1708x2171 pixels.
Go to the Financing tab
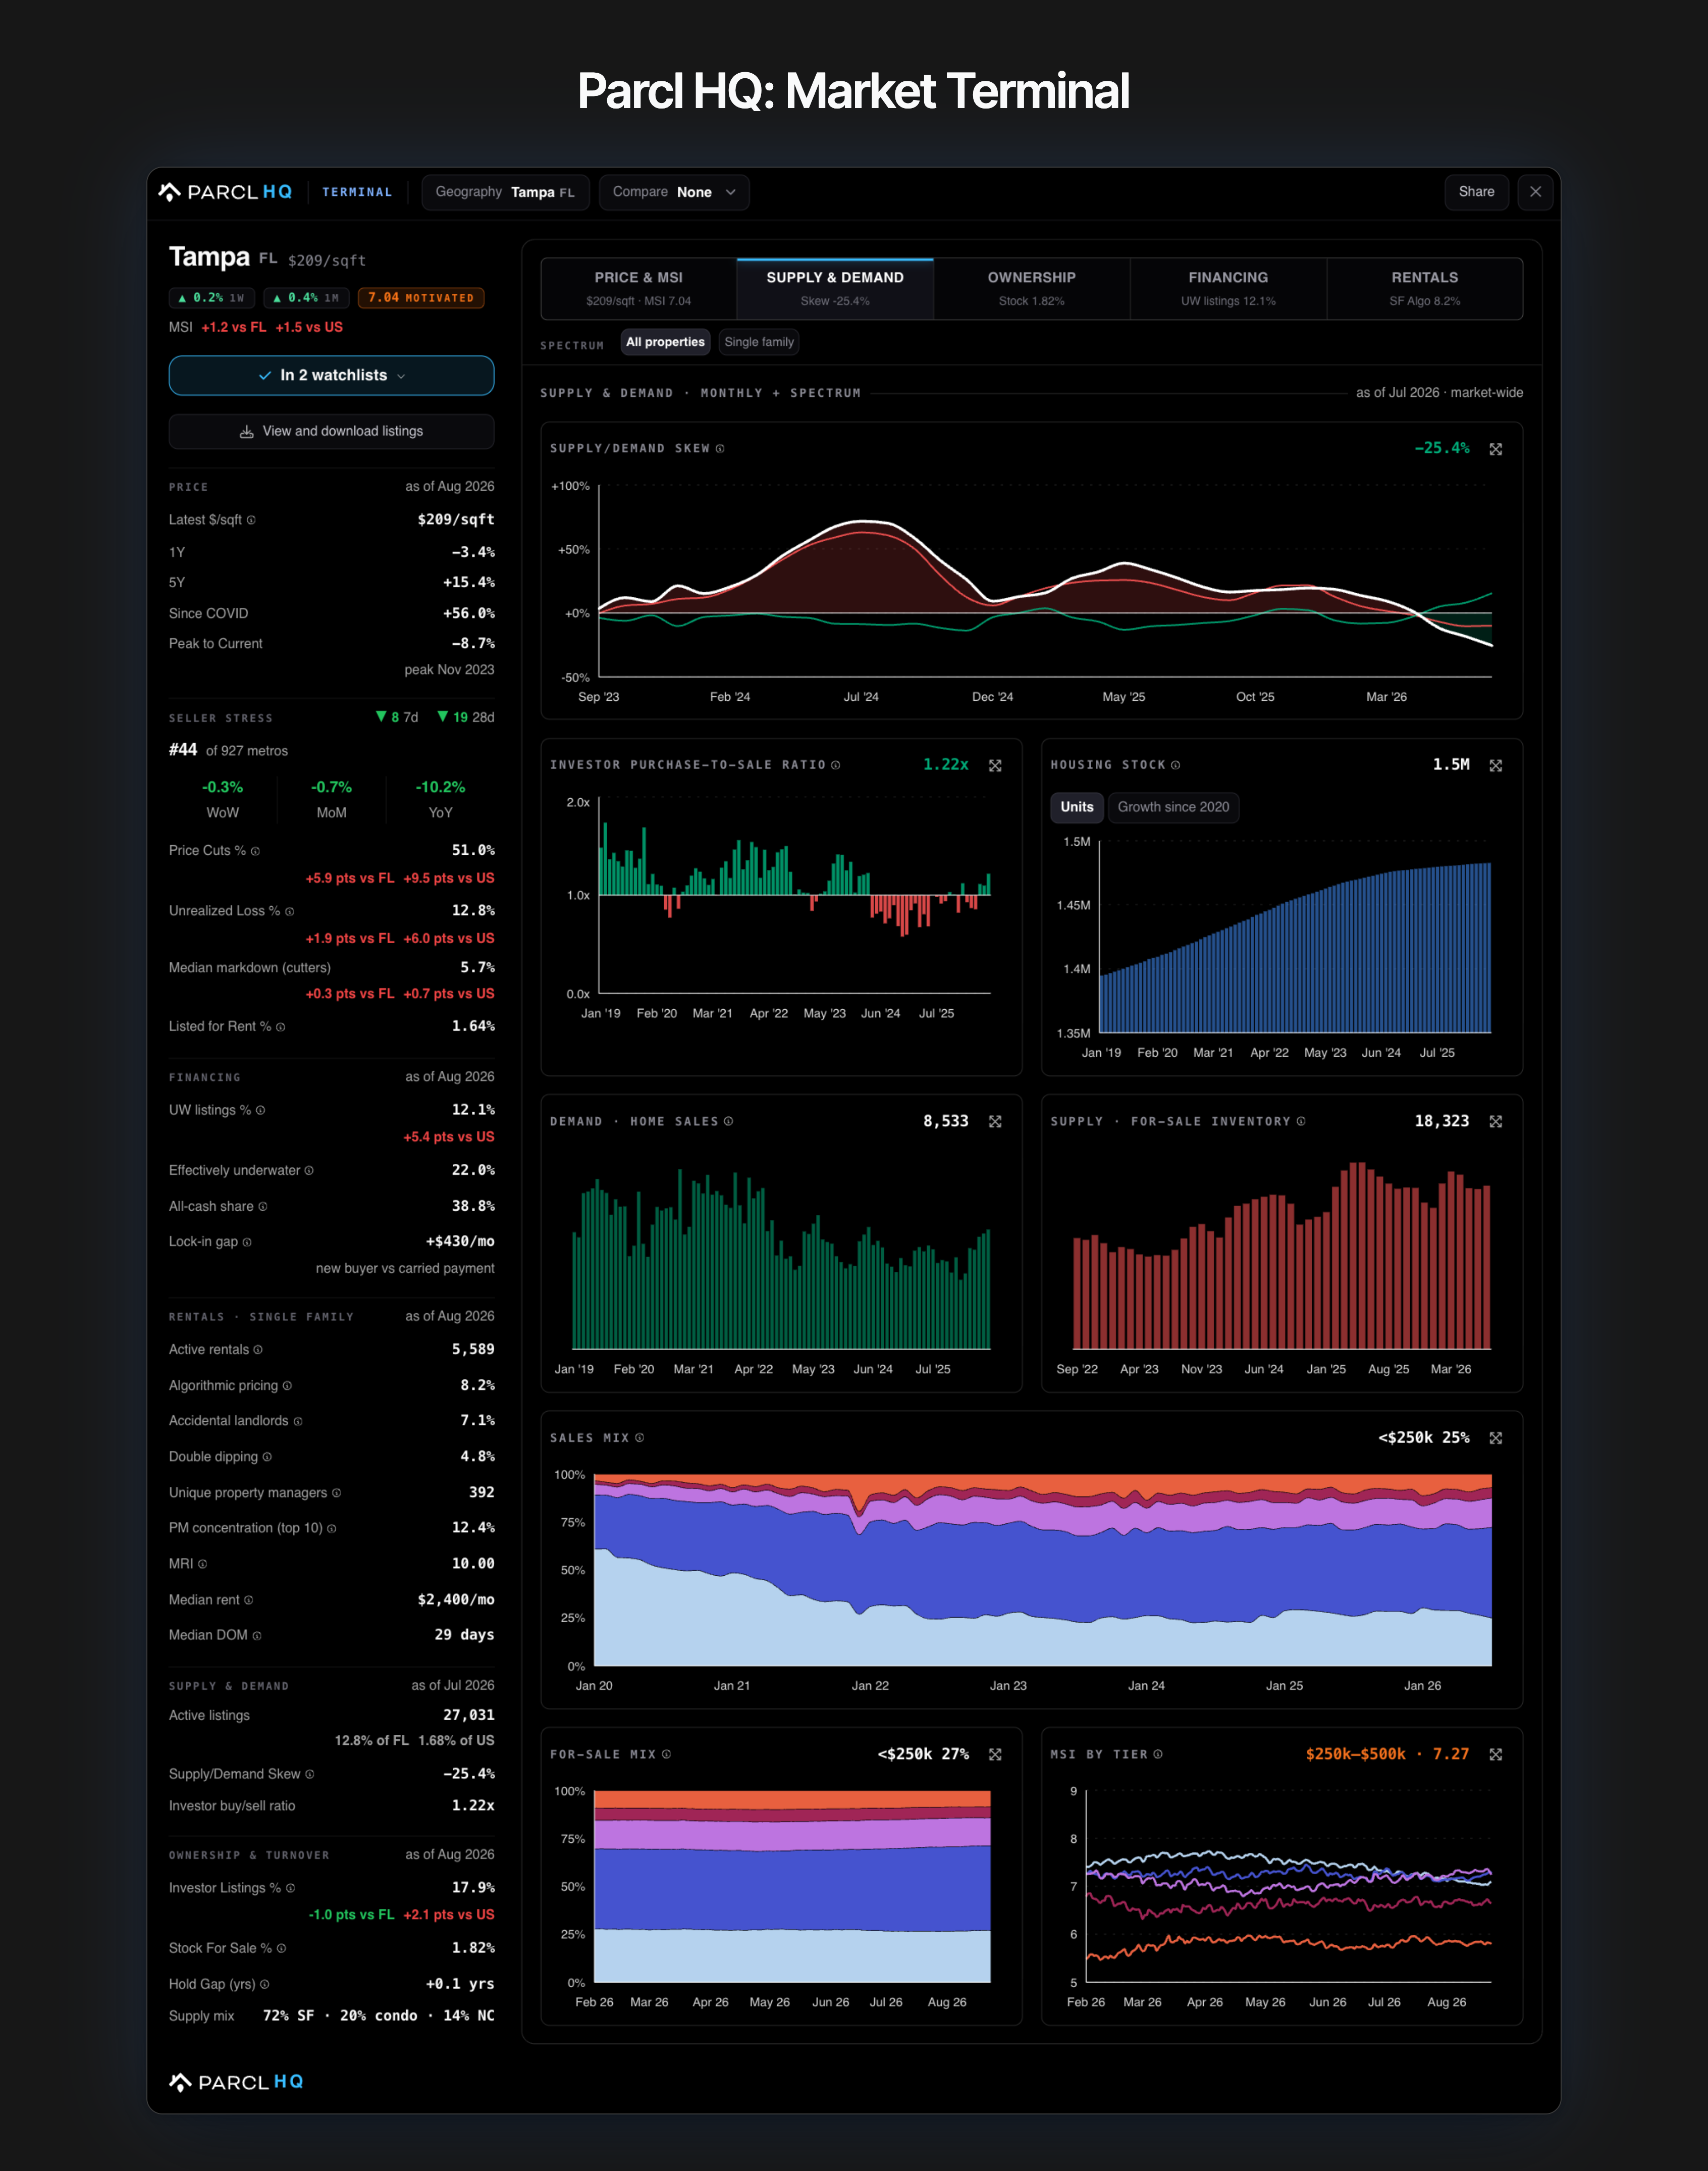[x=1228, y=288]
